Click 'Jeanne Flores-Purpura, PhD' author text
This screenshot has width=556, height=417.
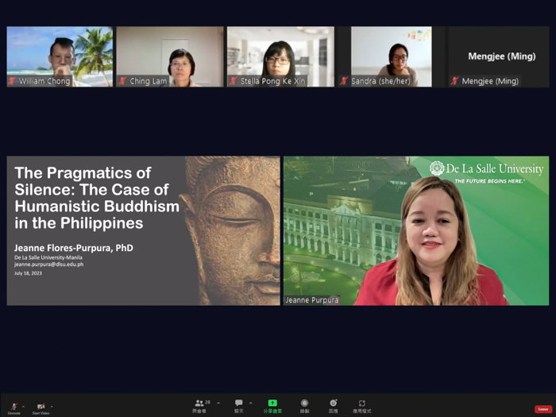pyautogui.click(x=74, y=248)
